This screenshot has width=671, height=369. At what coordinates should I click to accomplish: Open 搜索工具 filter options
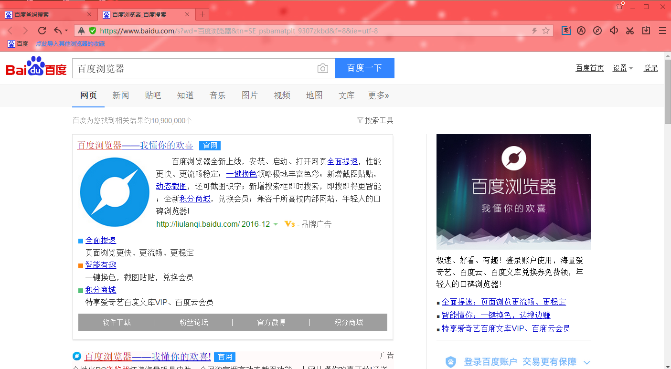375,120
